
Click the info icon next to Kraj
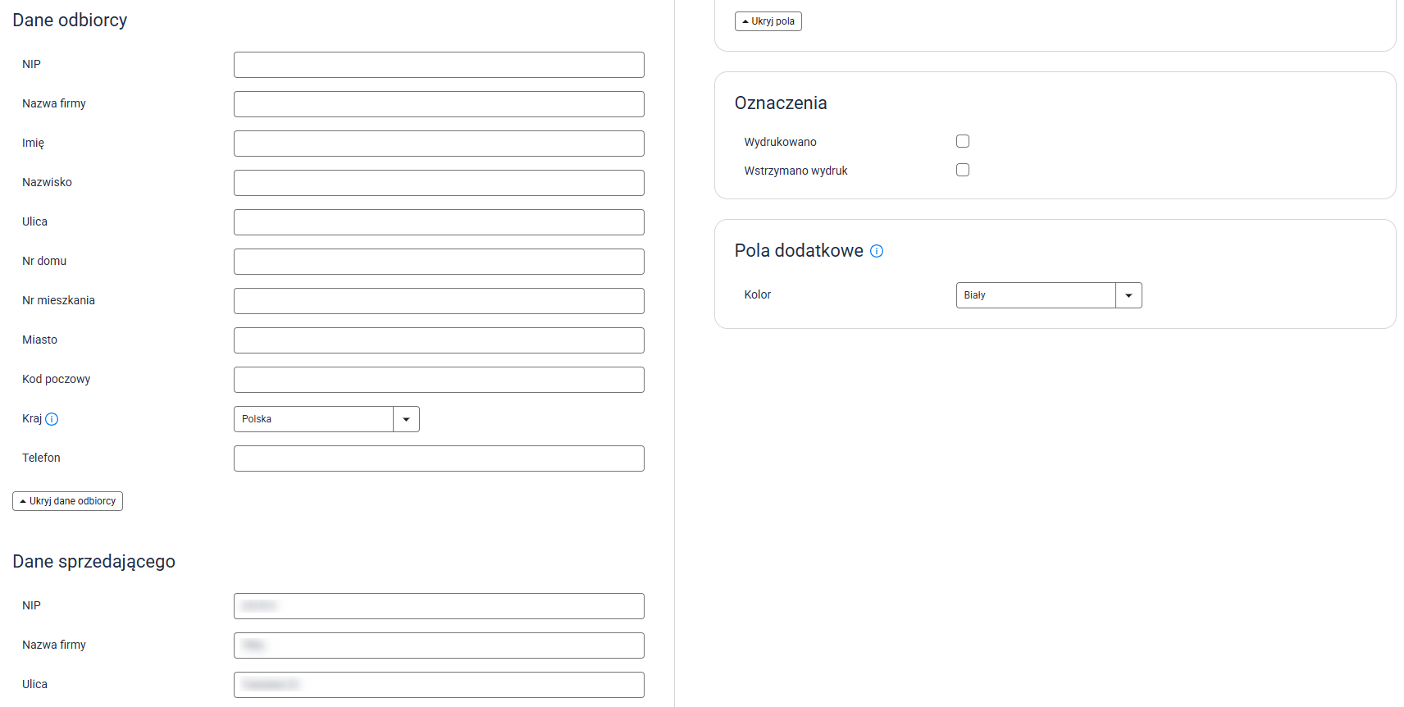(52, 419)
